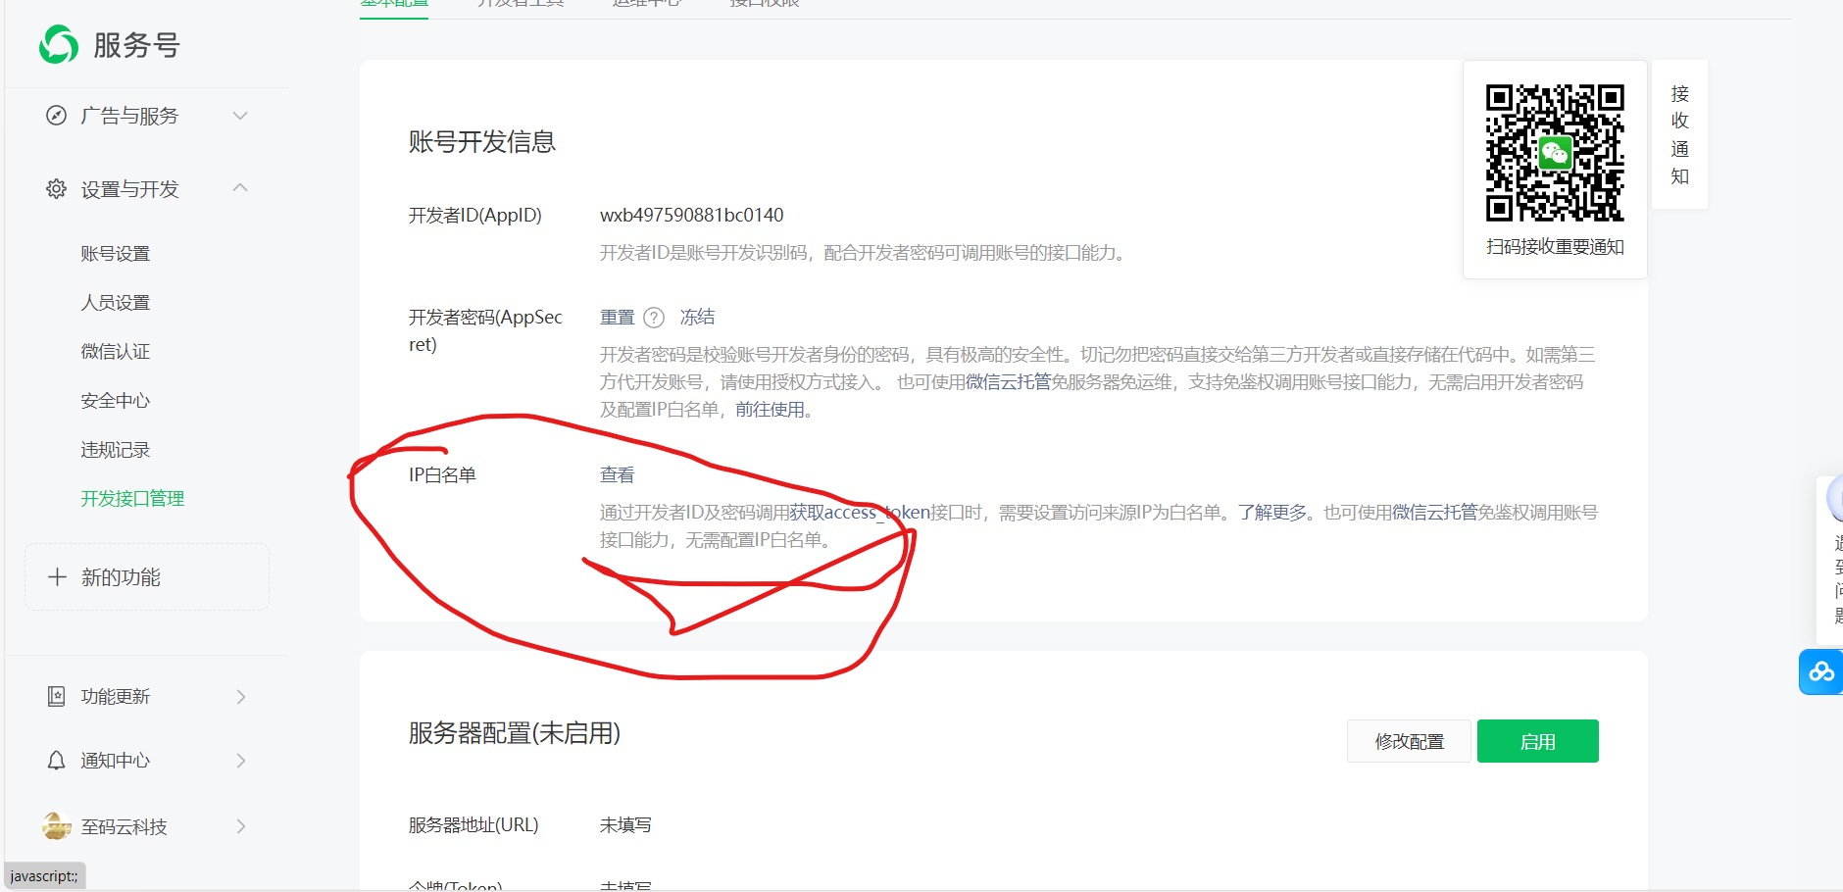The image size is (1843, 892).
Task: Click the 获取access_token link
Action: point(860,513)
